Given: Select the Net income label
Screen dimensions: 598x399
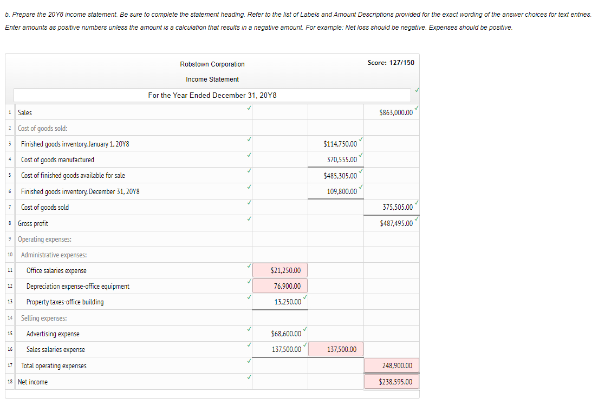Looking at the screenshot, I should pos(33,382).
